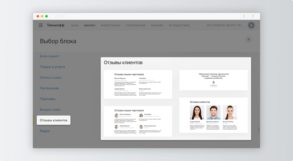Close the Выбор блока dialog with the X
293x161 pixels.
tap(248, 40)
